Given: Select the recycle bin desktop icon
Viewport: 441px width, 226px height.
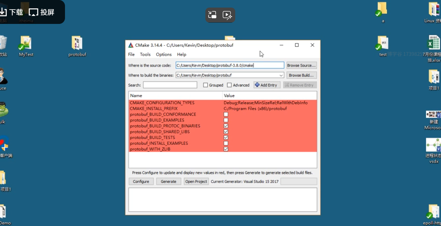Looking at the screenshot, I should pyautogui.click(x=3, y=43).
